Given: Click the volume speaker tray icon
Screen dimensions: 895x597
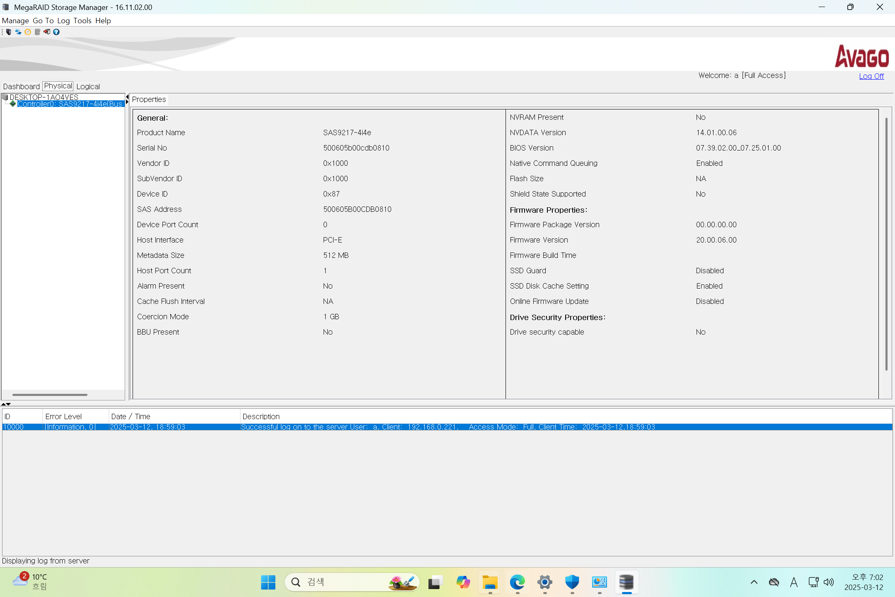Looking at the screenshot, I should (x=828, y=582).
